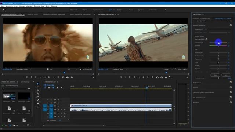Collapse Тон section
235x132 pixels.
pyautogui.click(x=194, y=49)
